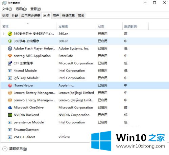Expand the 360安全卫士 startup group

3,34
